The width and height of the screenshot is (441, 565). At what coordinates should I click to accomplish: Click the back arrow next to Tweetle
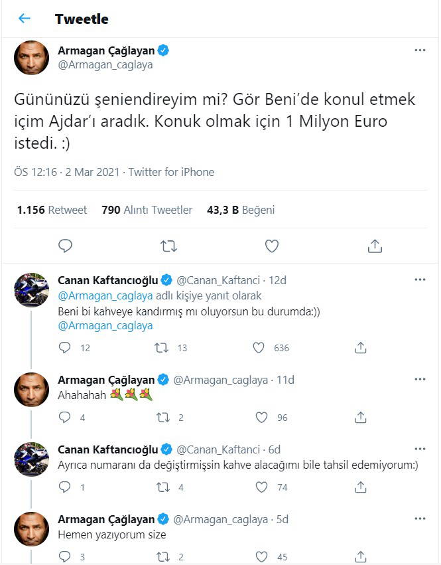[x=25, y=19]
